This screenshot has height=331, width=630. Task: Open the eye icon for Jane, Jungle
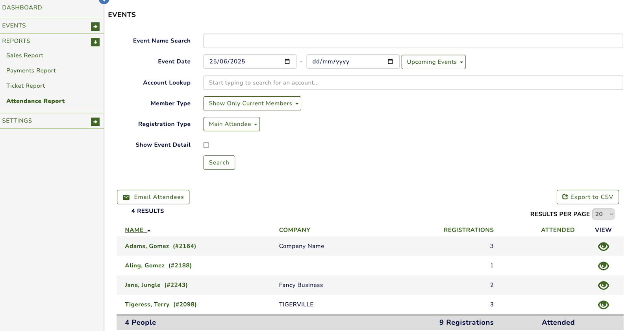coord(603,285)
